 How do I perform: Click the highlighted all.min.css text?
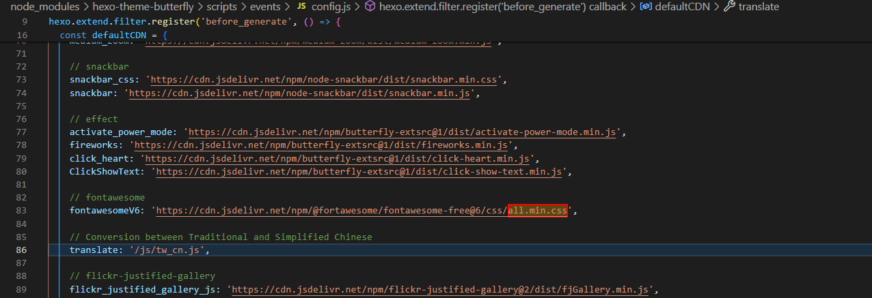tap(538, 211)
